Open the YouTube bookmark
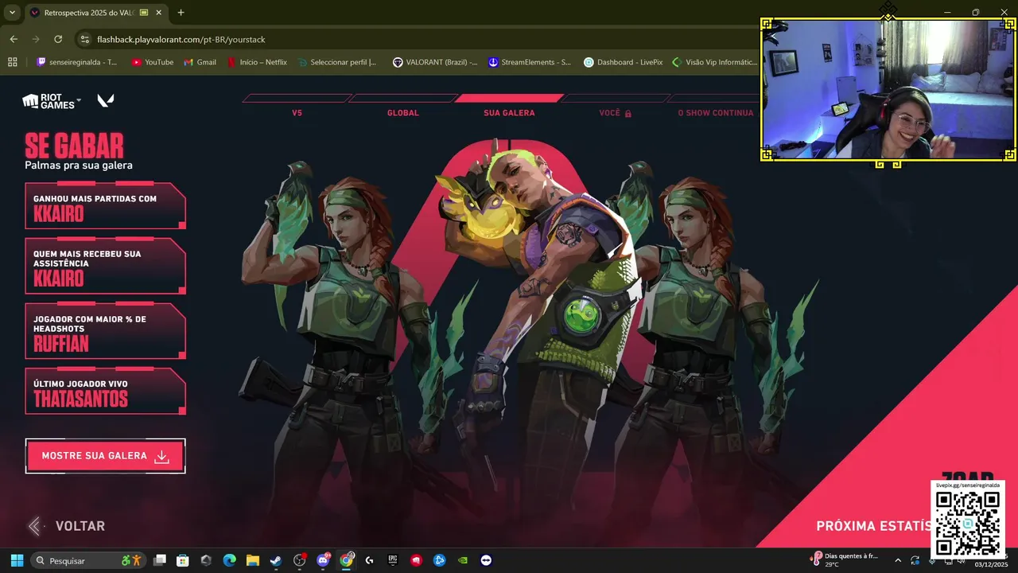This screenshot has height=573, width=1018. point(152,62)
